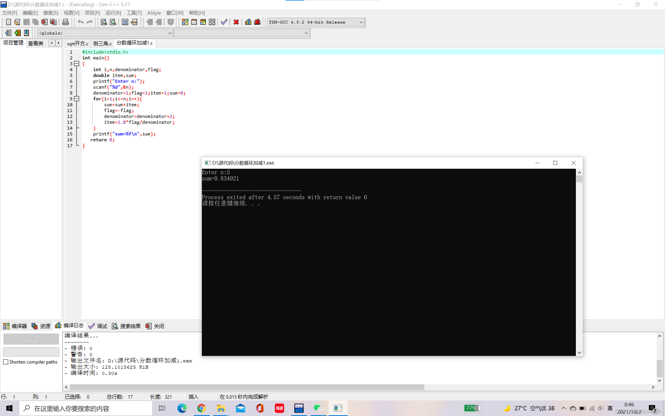Screen dimensions: 665x416
Task: Open the 运行[R] menu
Action: tap(113, 13)
